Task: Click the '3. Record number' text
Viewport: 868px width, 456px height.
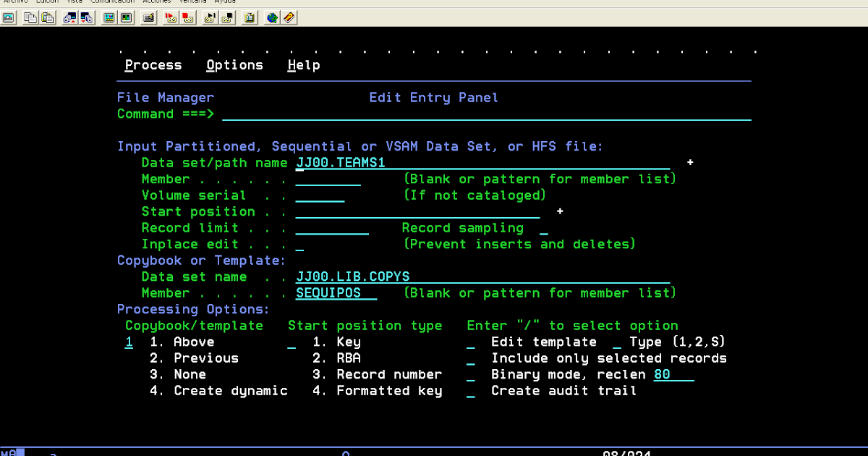Action: pyautogui.click(x=377, y=374)
